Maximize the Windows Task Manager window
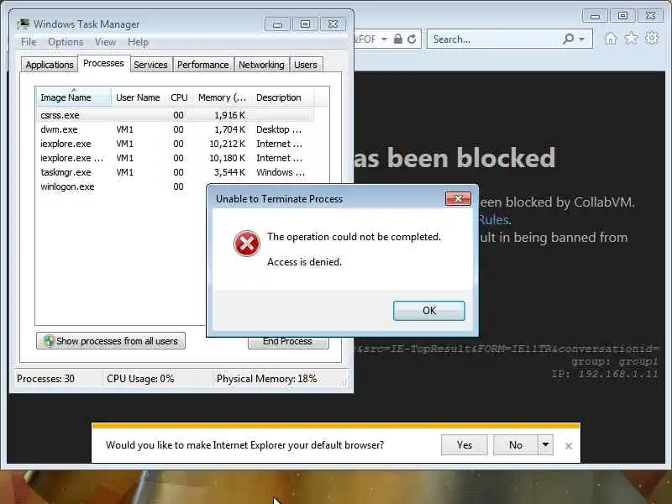This screenshot has width=672, height=504. coord(305,24)
